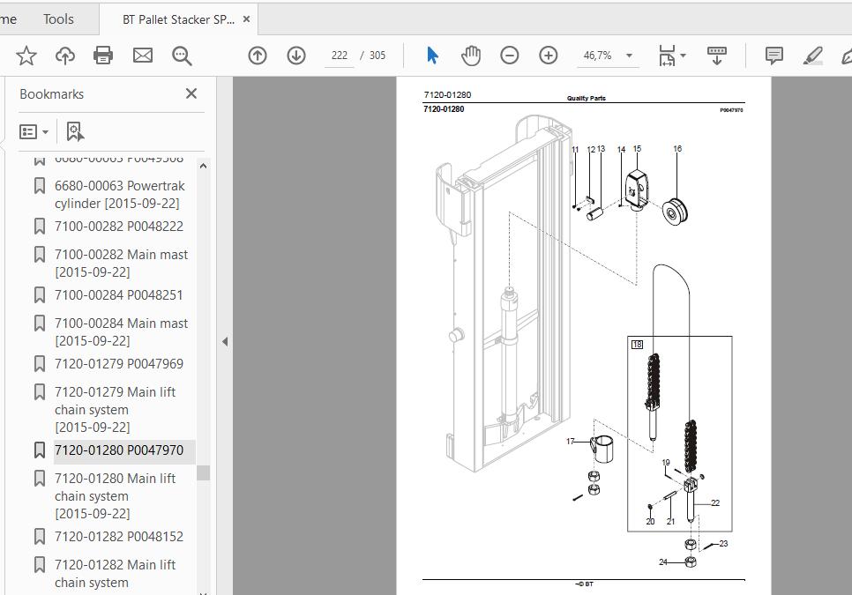Viewport: 852px width, 595px height.
Task: Activate the hand pan tool
Action: [x=471, y=56]
